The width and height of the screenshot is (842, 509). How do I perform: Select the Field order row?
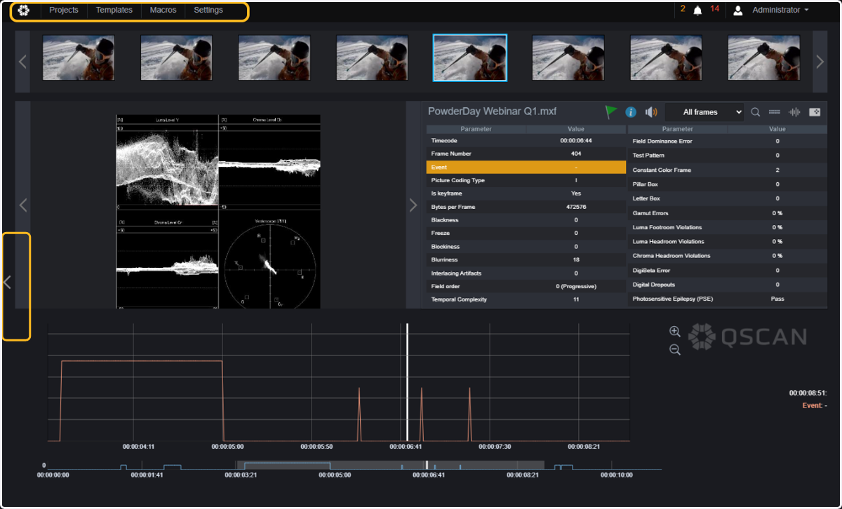click(x=526, y=286)
